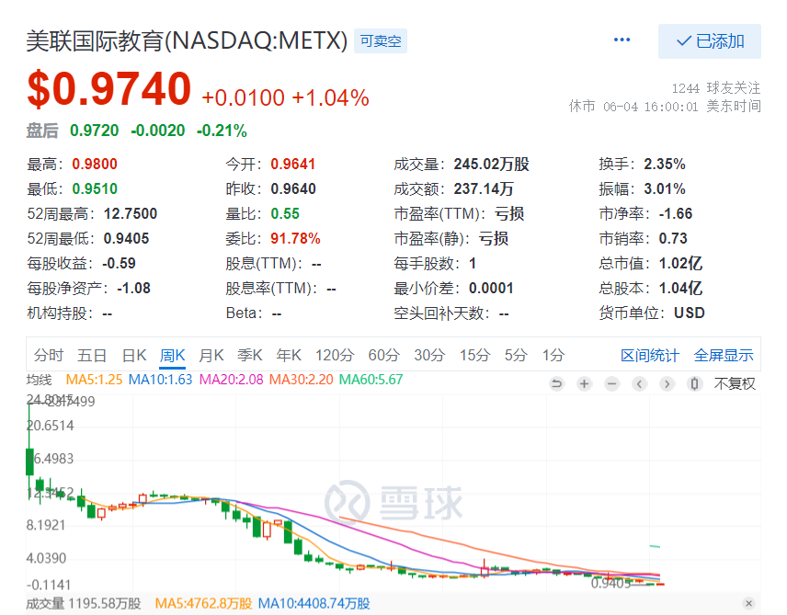Click the 振幅 value 3.01%
The width and height of the screenshot is (787, 615).
click(665, 188)
